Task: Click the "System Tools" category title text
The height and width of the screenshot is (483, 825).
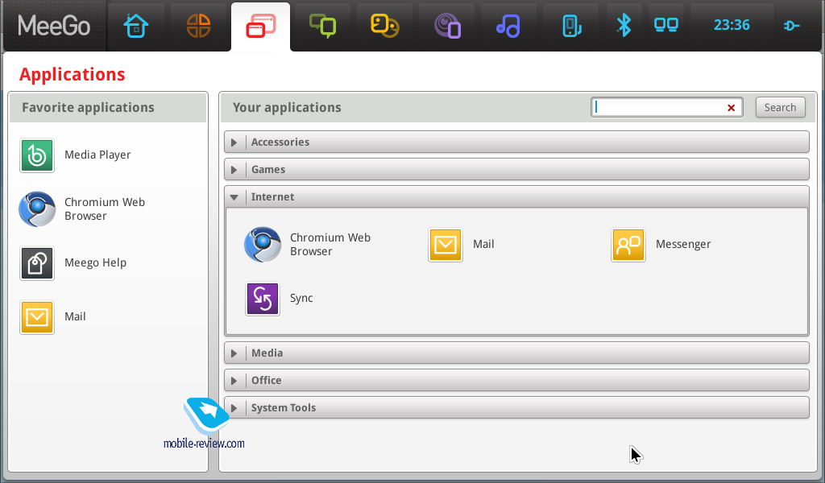Action: pyautogui.click(x=284, y=408)
